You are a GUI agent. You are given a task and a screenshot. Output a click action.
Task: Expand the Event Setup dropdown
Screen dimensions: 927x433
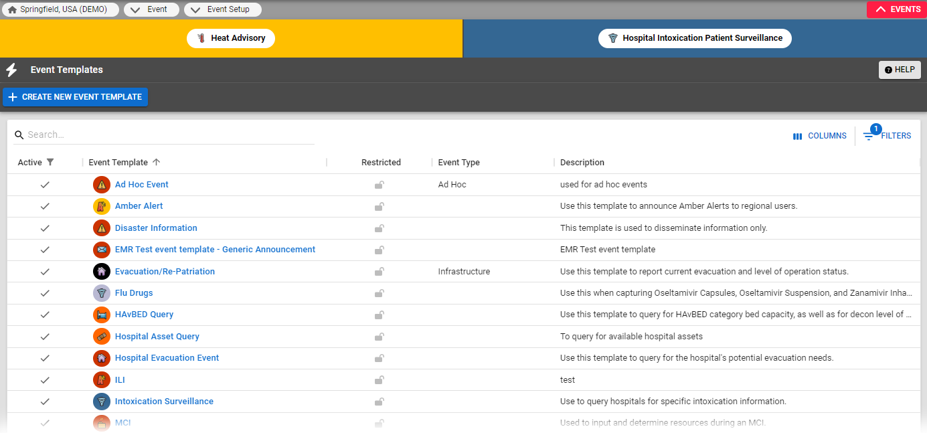[x=223, y=9]
